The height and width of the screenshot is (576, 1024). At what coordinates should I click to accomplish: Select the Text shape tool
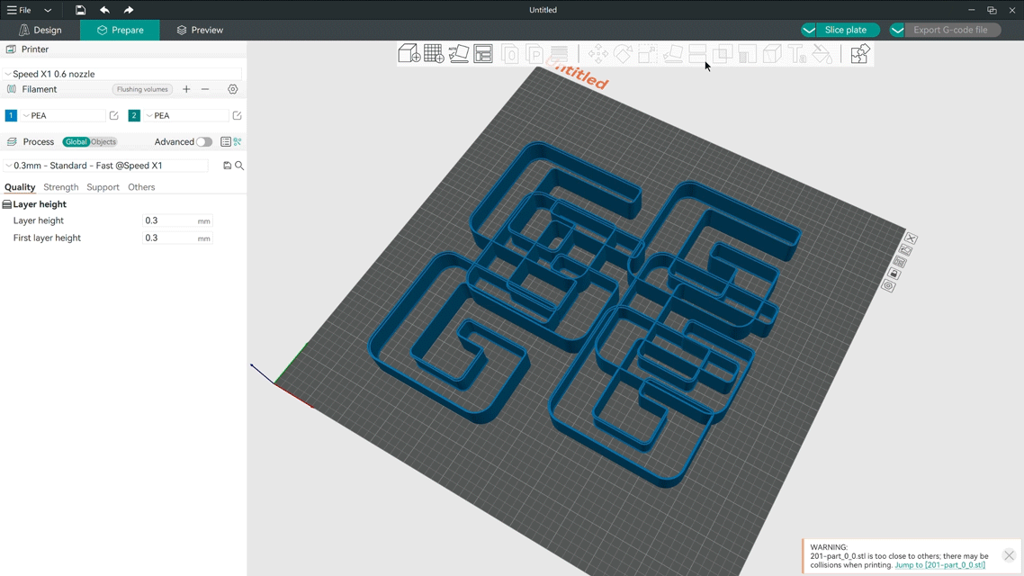(x=796, y=54)
